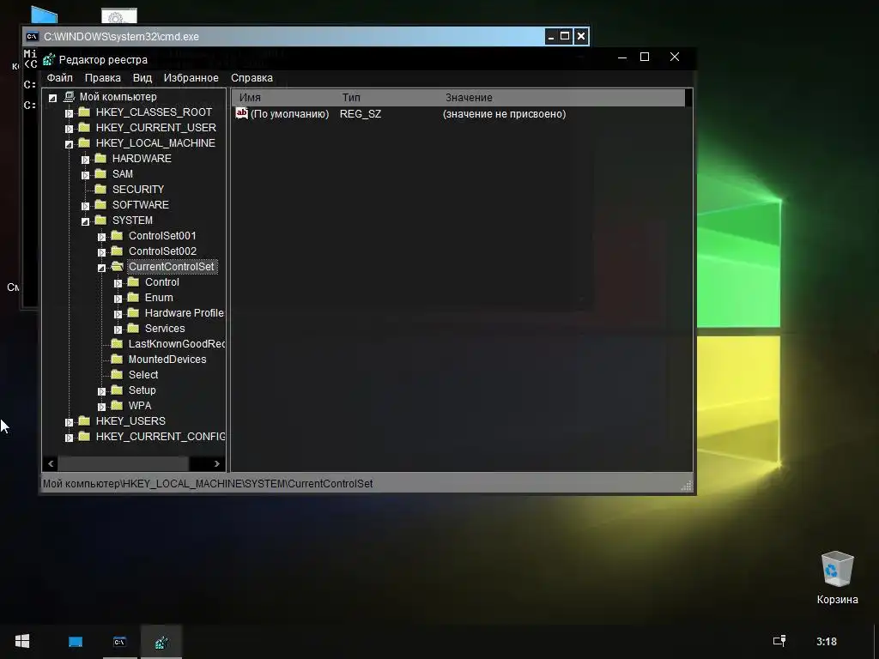Click the HKEY_CLASSES_ROOT folder icon
The height and width of the screenshot is (659, 879).
[84, 112]
